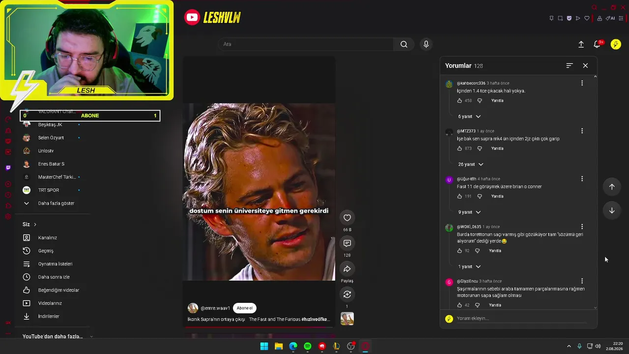This screenshot has width=629, height=354.
Task: Reply to @kahbecorc336 with Yanıtla
Action: [x=497, y=100]
